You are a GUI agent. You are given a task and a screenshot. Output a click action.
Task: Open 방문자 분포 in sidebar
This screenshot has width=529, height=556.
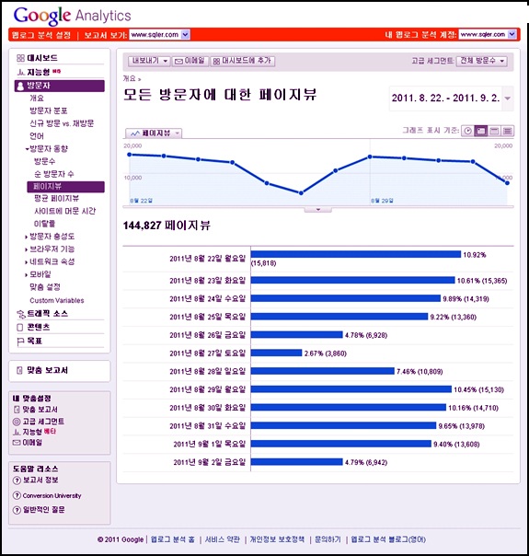pos(49,111)
